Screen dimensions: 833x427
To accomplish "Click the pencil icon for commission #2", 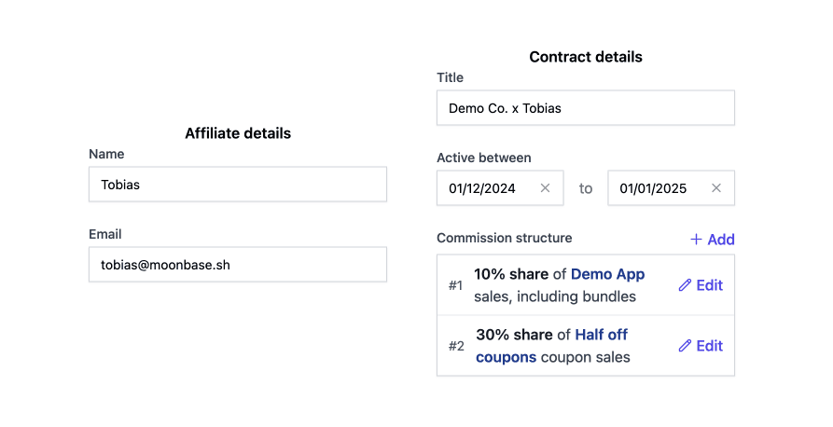I will click(x=685, y=346).
